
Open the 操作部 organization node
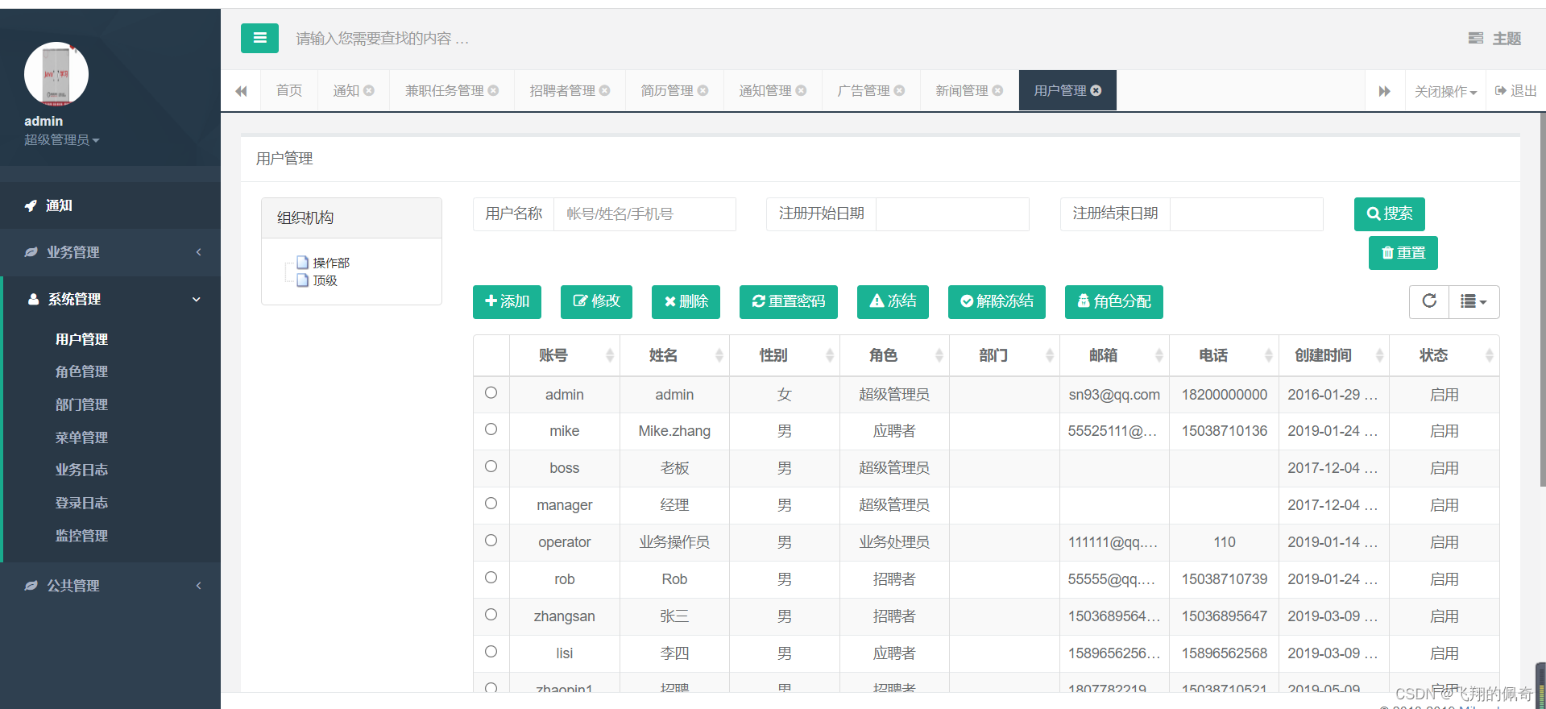330,263
